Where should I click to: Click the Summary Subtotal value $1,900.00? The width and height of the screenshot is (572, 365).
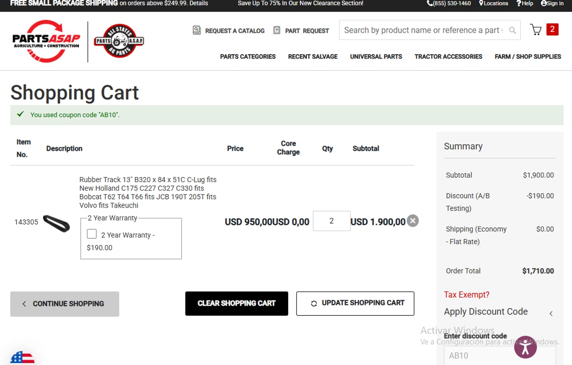click(x=538, y=175)
